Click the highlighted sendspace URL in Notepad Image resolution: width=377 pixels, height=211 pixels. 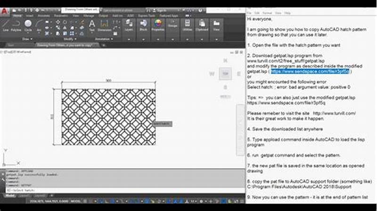(310, 72)
